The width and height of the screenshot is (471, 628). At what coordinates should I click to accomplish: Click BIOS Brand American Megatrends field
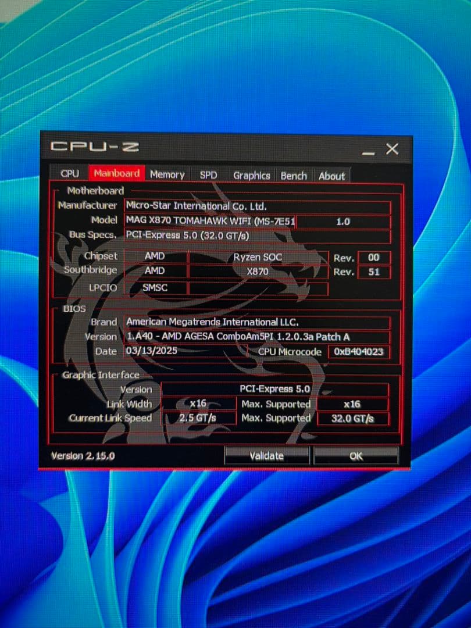(257, 322)
